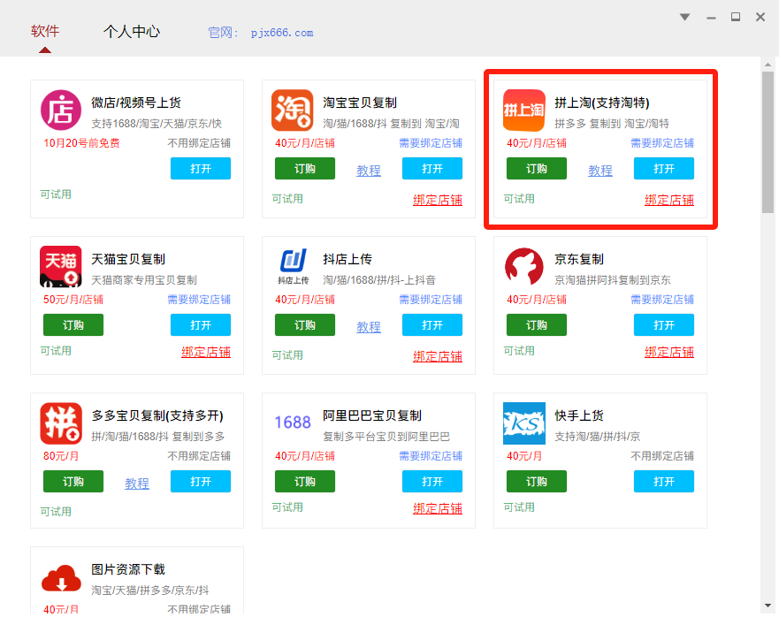Click the 10月20号前免费 text
Screen dimensions: 779x617
click(x=81, y=143)
